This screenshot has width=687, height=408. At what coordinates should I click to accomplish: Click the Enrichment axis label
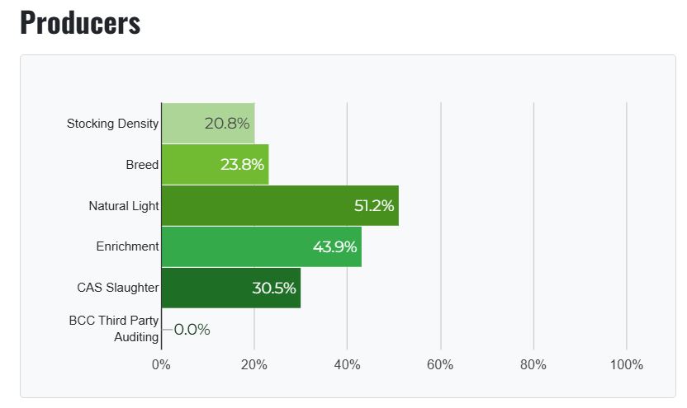[127, 246]
